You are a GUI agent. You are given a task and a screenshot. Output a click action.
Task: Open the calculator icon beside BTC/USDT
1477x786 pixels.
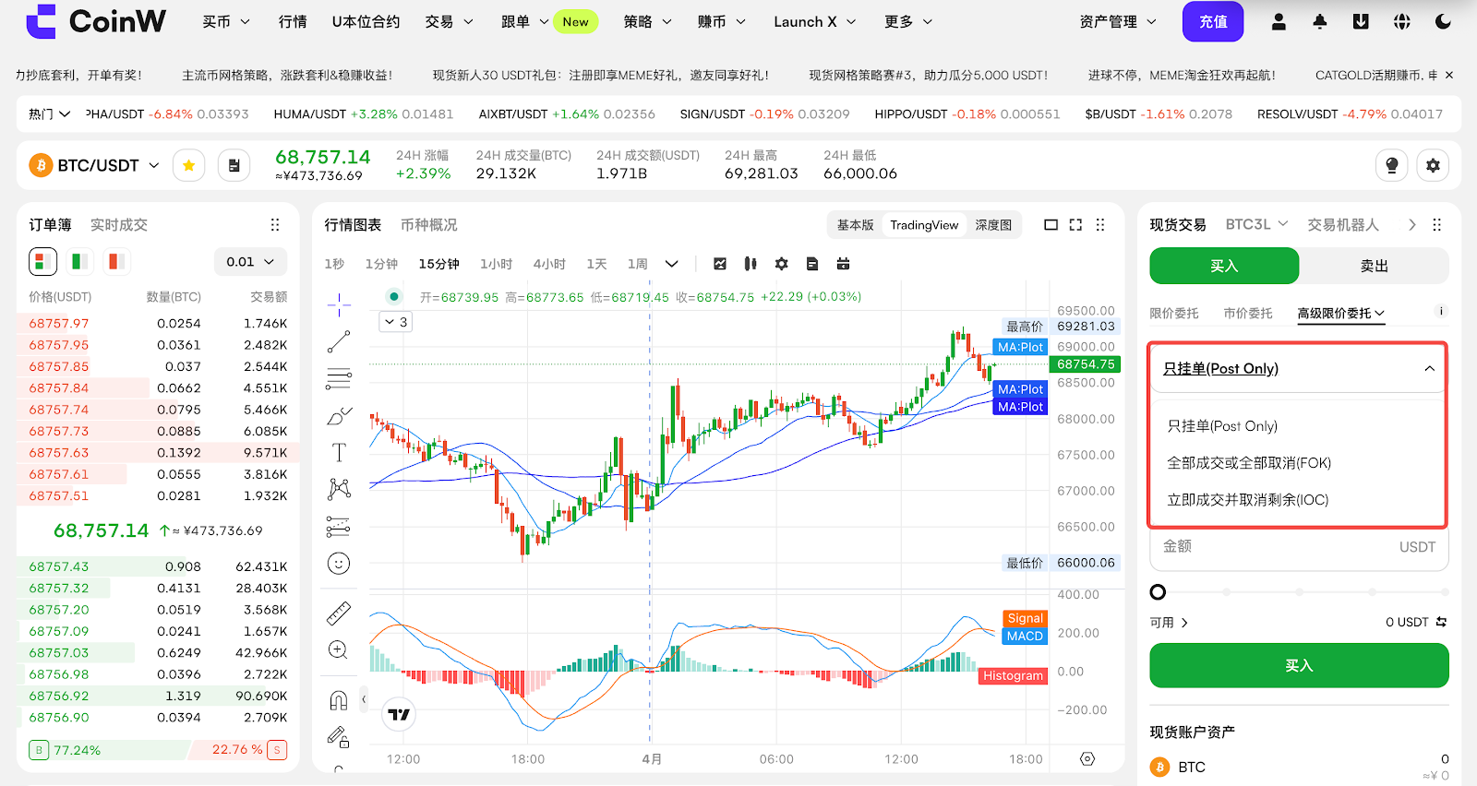234,165
